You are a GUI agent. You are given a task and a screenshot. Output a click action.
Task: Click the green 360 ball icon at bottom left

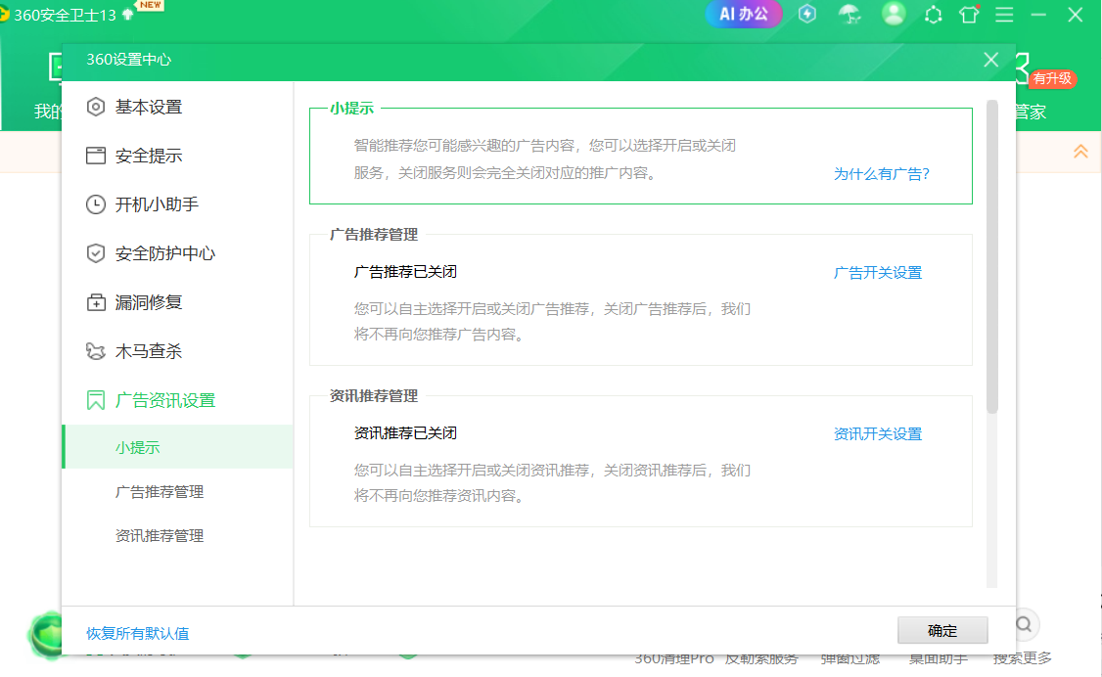coord(48,634)
